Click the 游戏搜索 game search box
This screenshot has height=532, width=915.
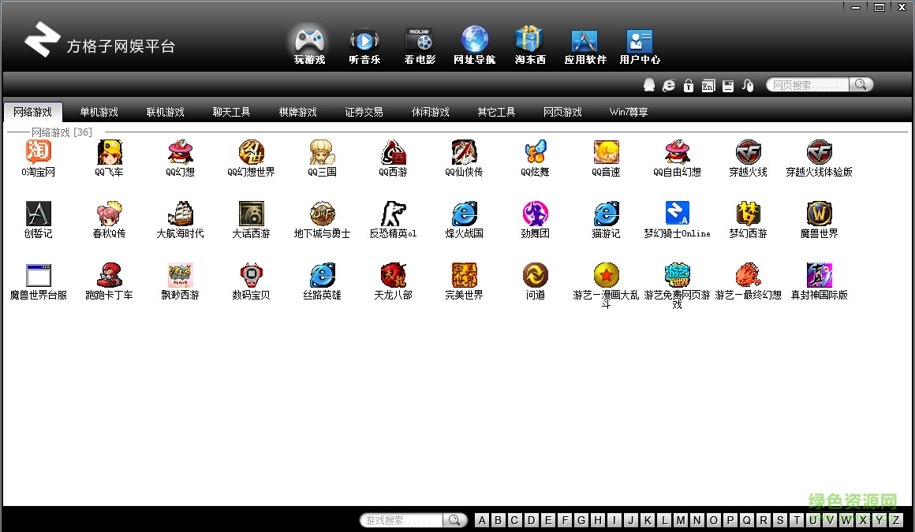pos(401,520)
